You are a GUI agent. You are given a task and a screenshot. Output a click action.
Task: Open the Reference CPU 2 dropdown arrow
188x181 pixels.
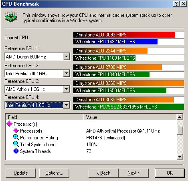coord(66,73)
